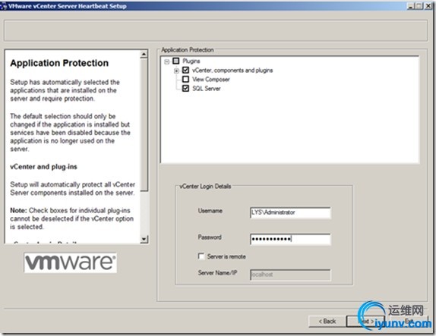Click the help panel scrollbar thumb
Screen dimensions: 436x336
click(x=144, y=124)
